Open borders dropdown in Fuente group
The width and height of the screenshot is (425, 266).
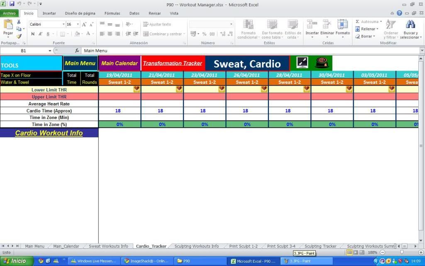[68, 34]
